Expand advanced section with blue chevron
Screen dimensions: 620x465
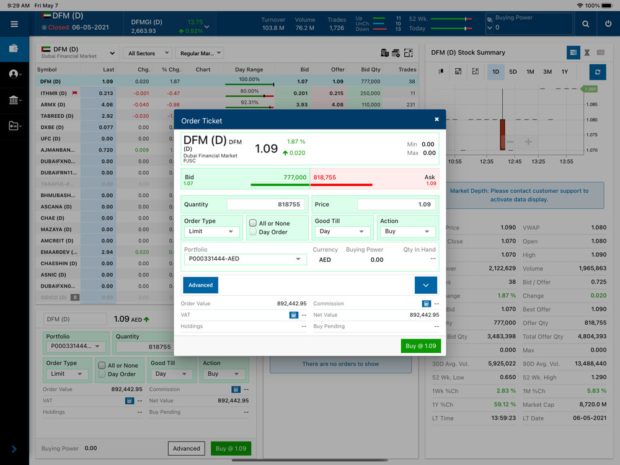(426, 285)
